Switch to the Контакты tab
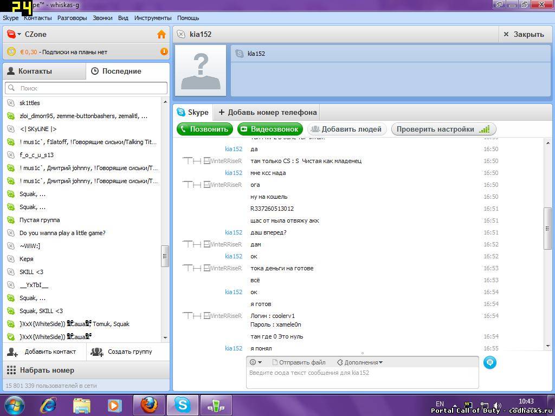Viewport: 555px width, 416px height. point(44,71)
